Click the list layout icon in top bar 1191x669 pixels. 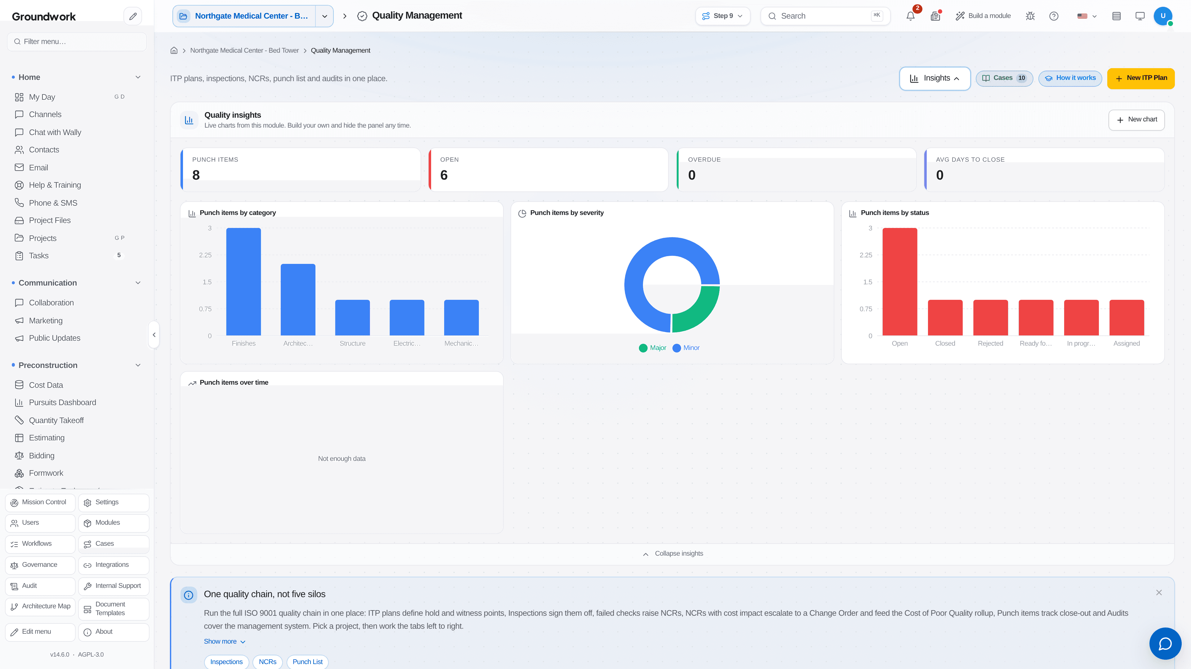click(x=1117, y=16)
